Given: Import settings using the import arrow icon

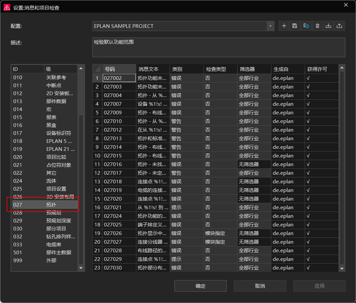Looking at the screenshot, I should [328, 26].
